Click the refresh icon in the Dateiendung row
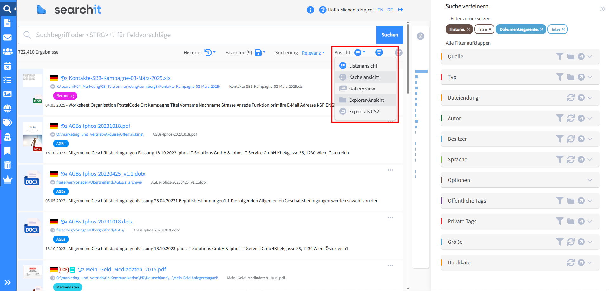The height and width of the screenshot is (291, 609). tap(571, 98)
